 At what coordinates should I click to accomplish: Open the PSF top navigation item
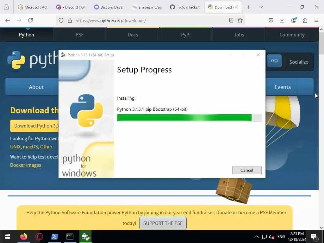[x=79, y=35]
